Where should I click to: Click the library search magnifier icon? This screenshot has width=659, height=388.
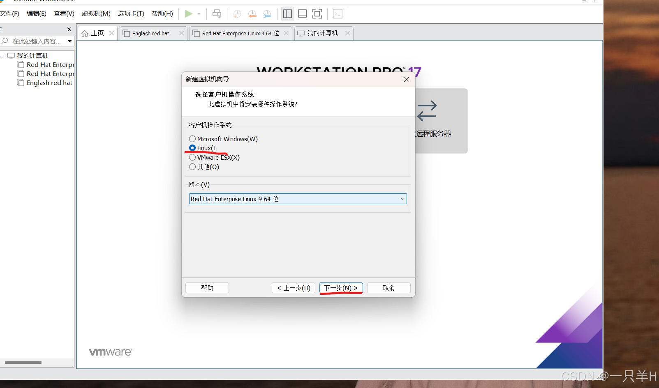[5, 41]
